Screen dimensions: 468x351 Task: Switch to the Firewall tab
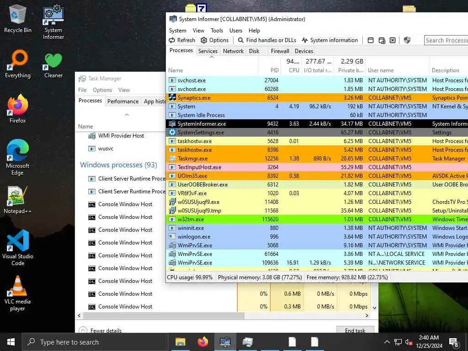click(280, 51)
